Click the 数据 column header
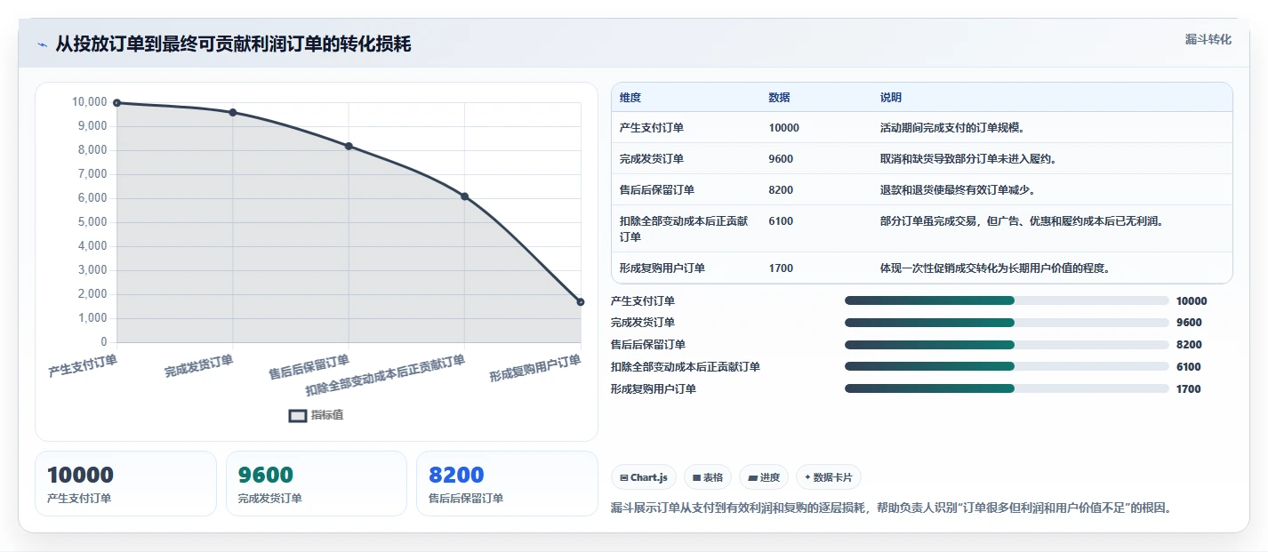1268x552 pixels. click(x=780, y=98)
